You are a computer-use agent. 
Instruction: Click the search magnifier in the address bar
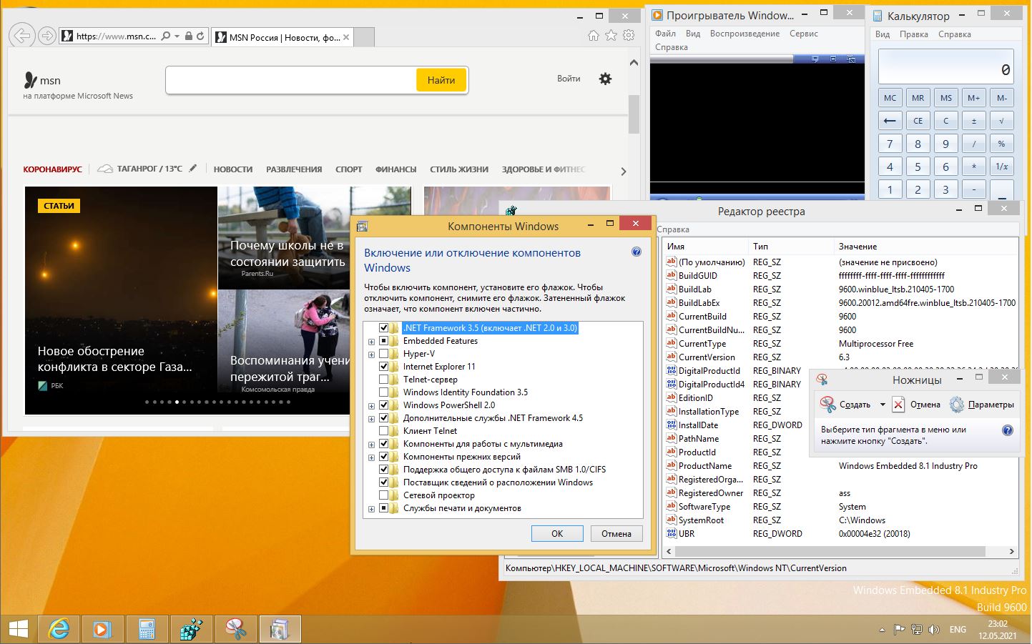click(x=166, y=36)
